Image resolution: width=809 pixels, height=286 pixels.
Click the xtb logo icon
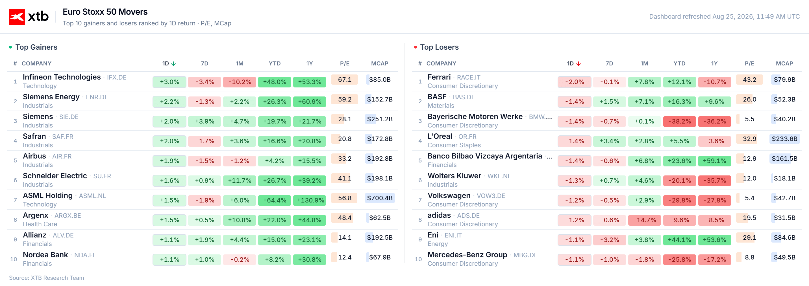(x=17, y=17)
